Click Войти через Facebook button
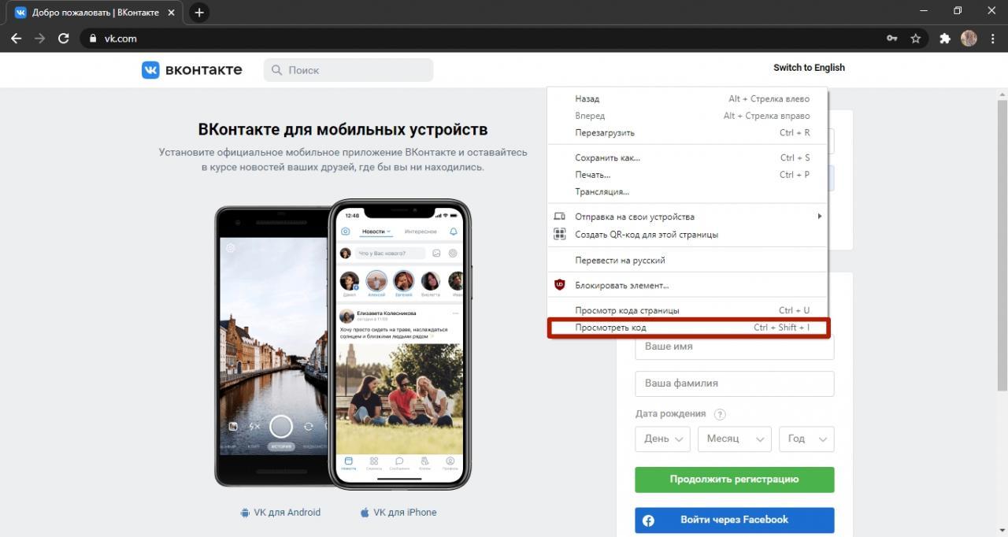 (x=734, y=520)
